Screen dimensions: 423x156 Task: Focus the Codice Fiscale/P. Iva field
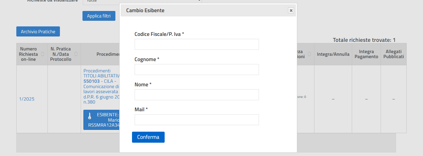(x=197, y=44)
